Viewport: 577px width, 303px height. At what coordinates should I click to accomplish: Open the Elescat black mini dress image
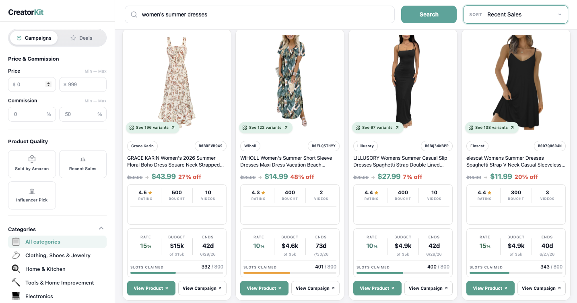click(516, 82)
